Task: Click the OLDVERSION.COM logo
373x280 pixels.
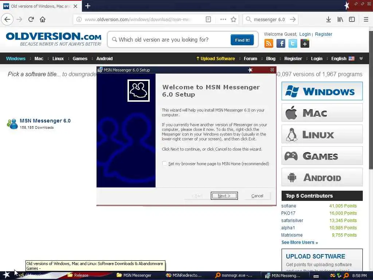Action: 54,39
